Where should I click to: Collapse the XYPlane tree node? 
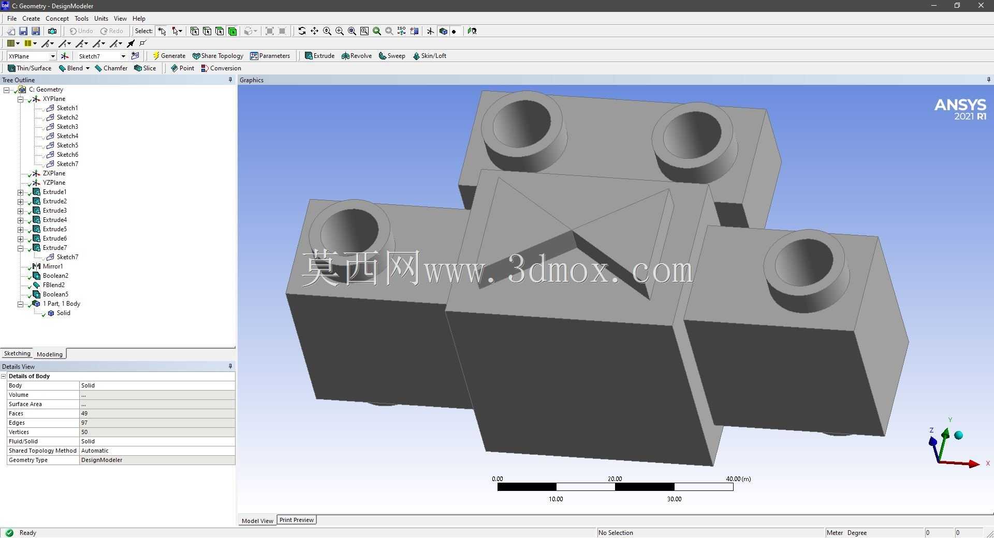click(x=21, y=99)
